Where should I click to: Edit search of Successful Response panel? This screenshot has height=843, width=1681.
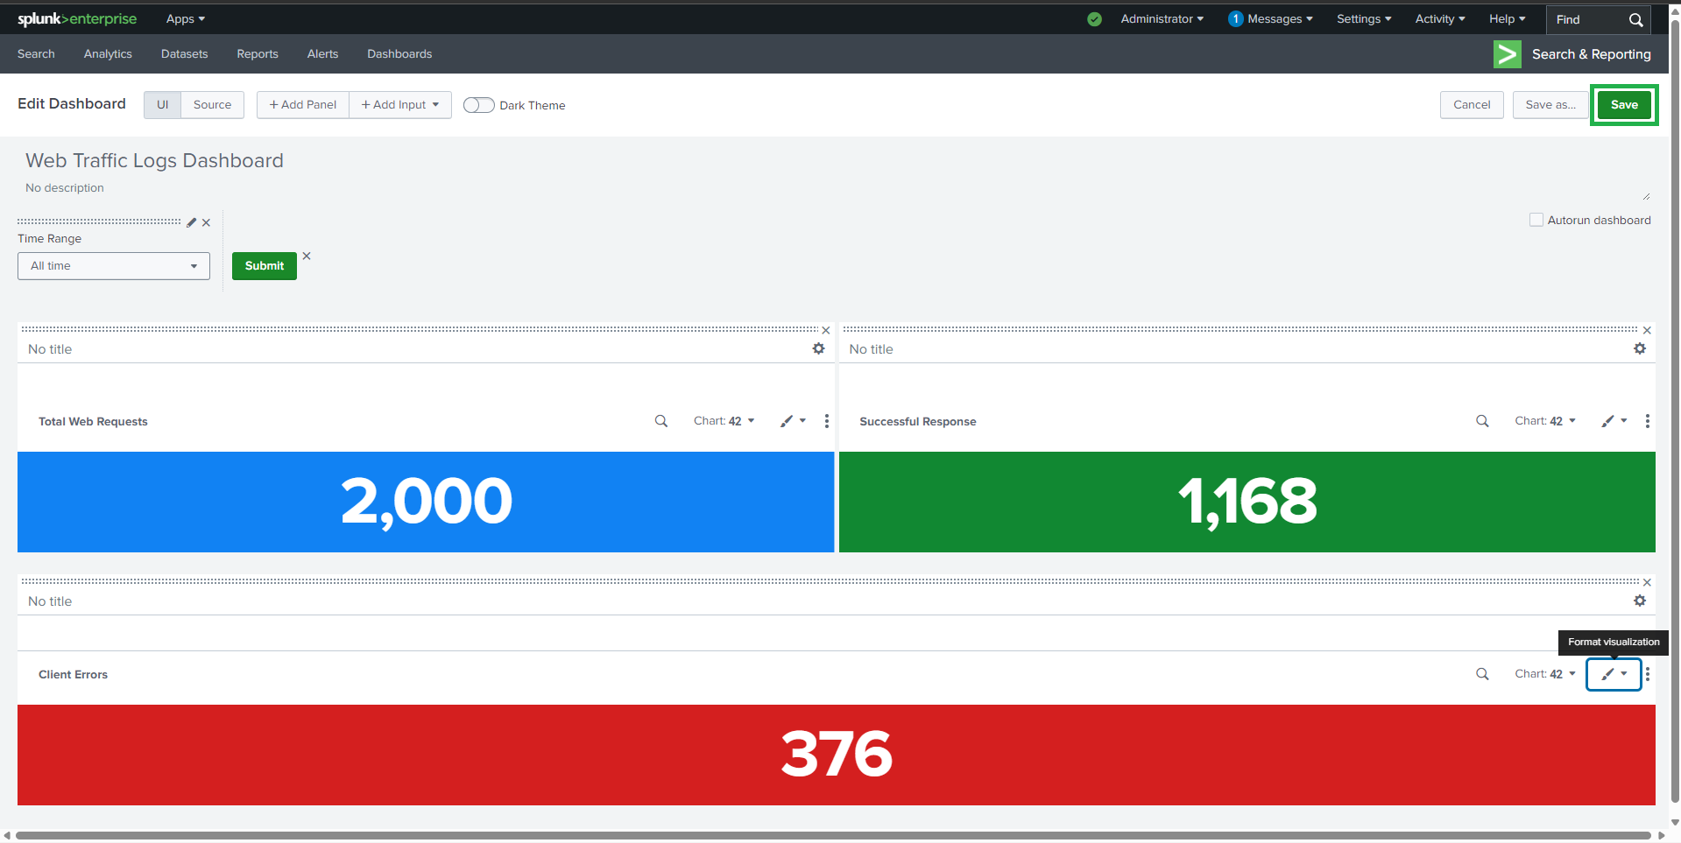click(1482, 421)
